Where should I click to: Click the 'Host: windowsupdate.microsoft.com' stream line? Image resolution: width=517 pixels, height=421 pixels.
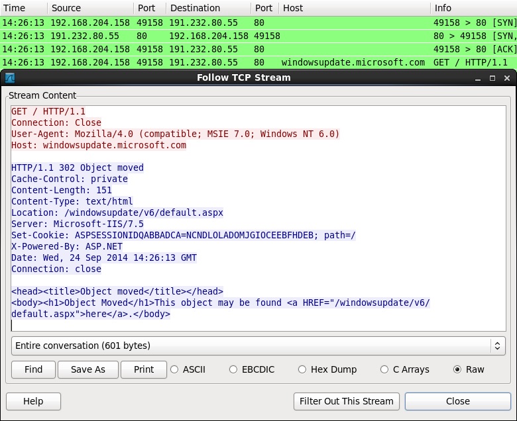tap(99, 145)
